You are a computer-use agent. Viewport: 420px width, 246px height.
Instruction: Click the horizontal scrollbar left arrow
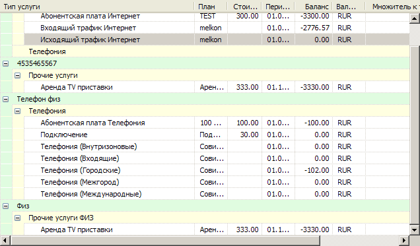(5, 240)
